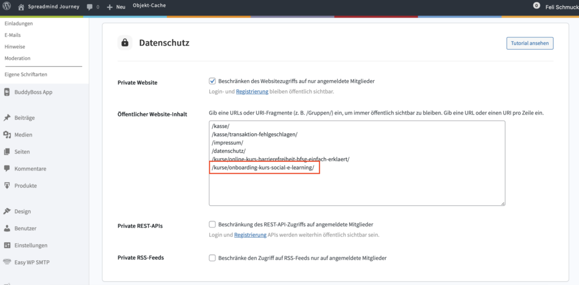579x285 pixels.
Task: Click the Medien sidebar icon
Action: 7,135
